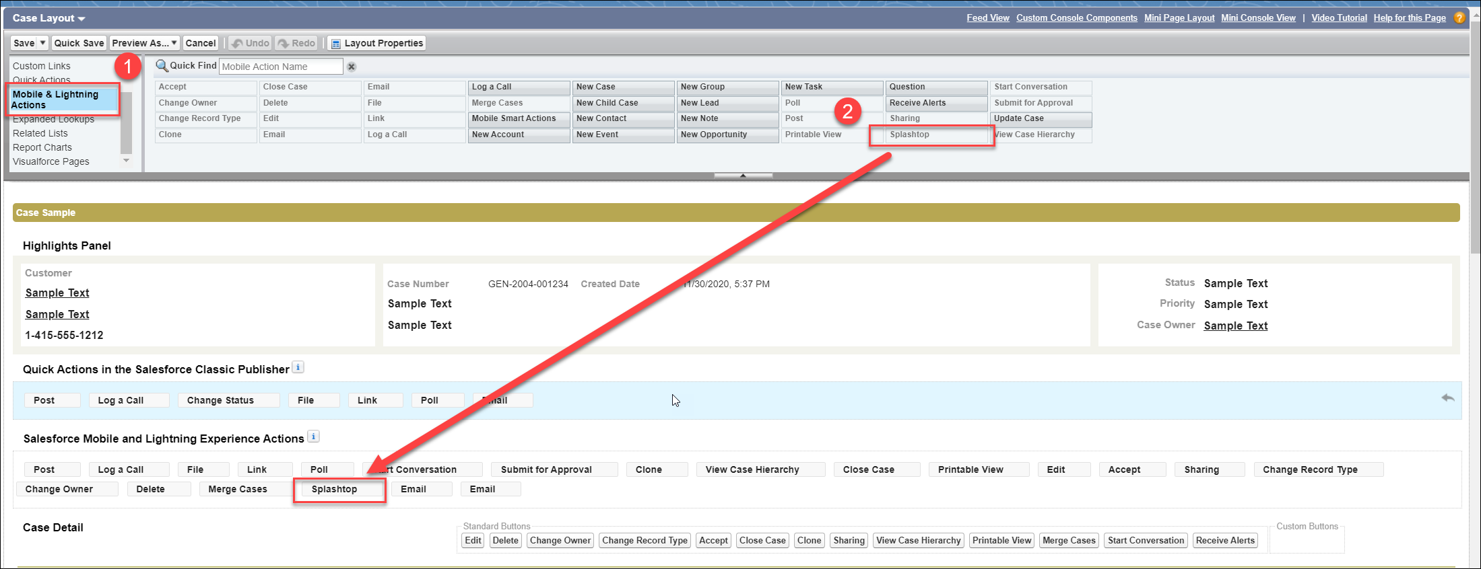Select Poll in the Classic Publisher section
Viewport: 1481px width, 569px height.
(438, 400)
